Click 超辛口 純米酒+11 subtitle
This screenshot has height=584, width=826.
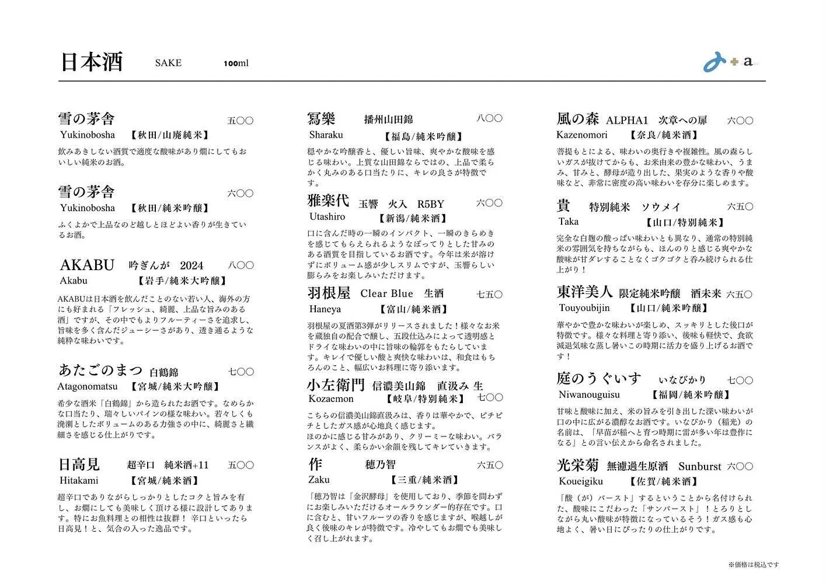point(168,465)
